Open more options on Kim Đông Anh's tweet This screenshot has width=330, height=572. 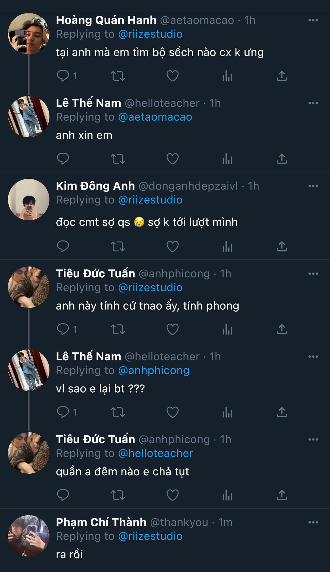313,186
